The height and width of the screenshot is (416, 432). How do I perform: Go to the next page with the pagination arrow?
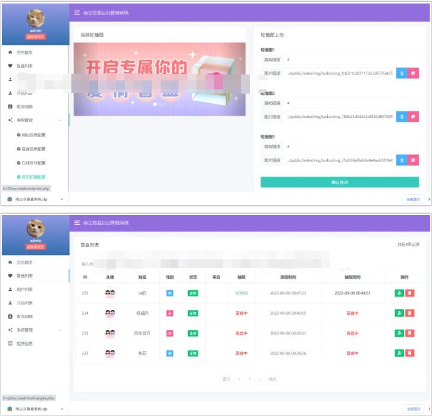pyautogui.click(x=260, y=379)
